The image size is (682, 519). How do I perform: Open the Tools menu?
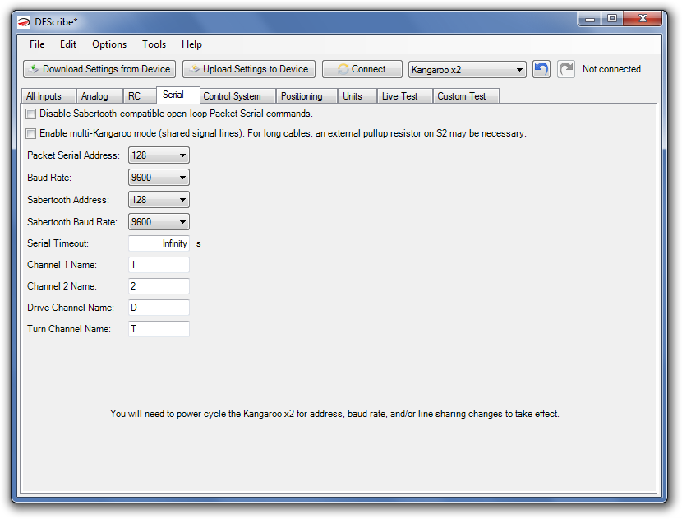(154, 44)
